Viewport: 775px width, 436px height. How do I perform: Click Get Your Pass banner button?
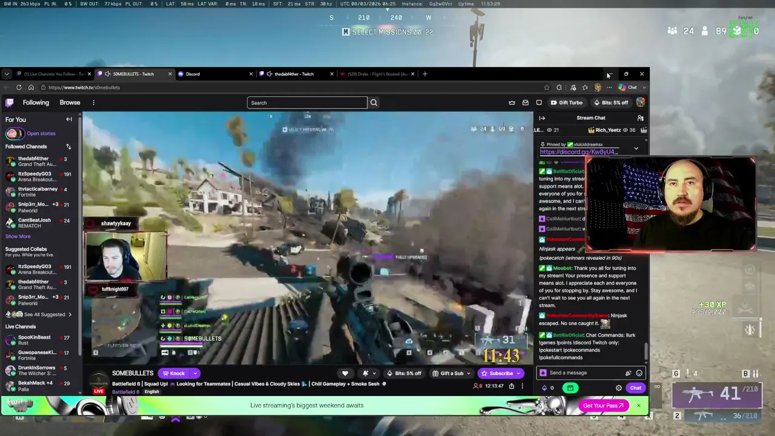coord(603,406)
